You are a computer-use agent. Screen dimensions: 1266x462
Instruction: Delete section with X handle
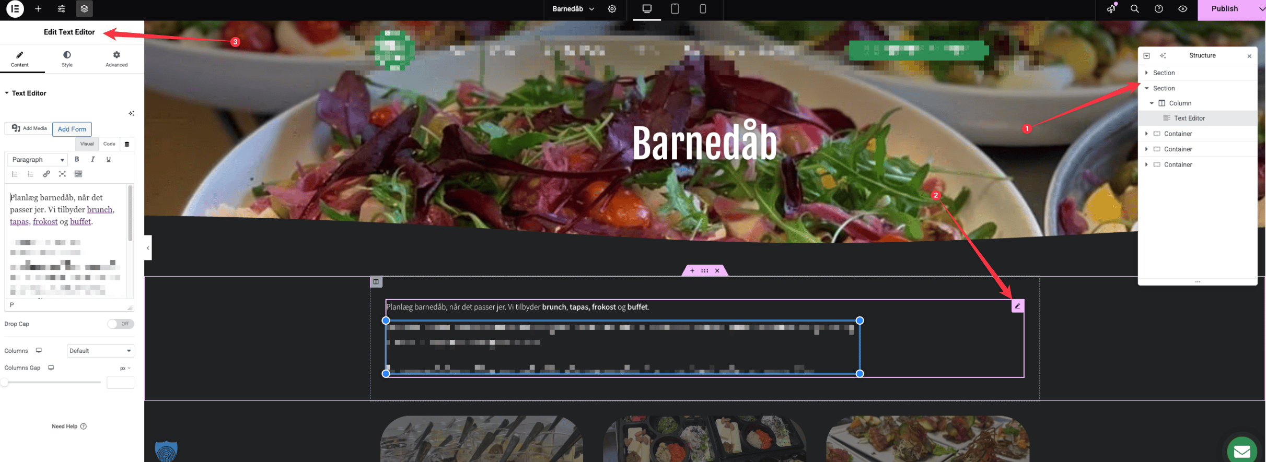tap(717, 270)
